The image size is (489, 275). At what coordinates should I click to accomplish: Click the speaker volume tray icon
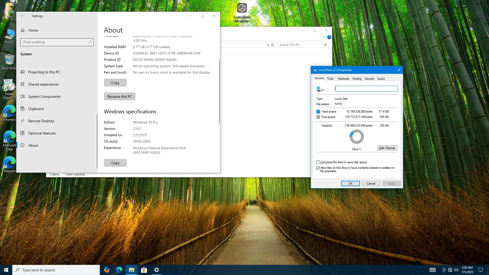pyautogui.click(x=456, y=270)
